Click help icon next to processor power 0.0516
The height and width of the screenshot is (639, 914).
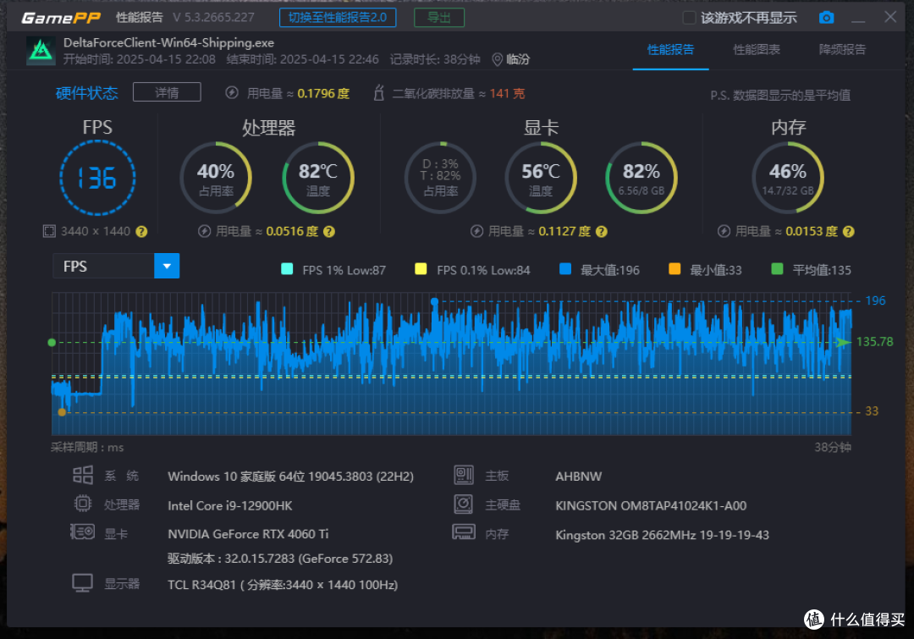click(x=328, y=231)
